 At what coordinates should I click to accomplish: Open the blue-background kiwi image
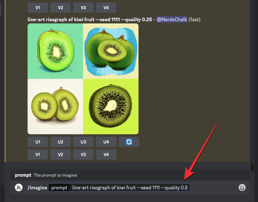point(111,51)
